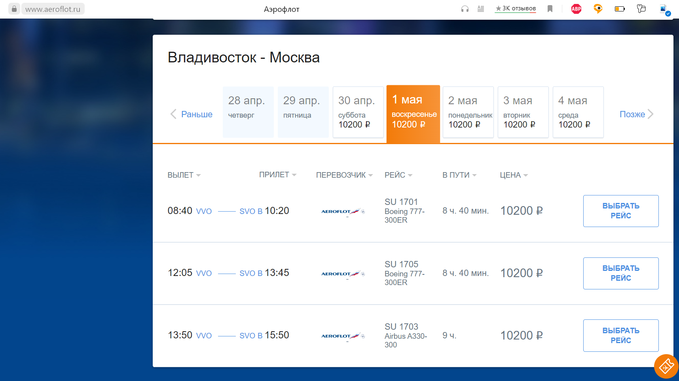Viewport: 679px width, 381px height.
Task: Sort flights by ЦЕНА column
Action: 514,175
